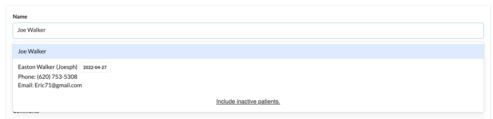This screenshot has height=119, width=493.
Task: Click the (Joesph) nickname text
Action: pyautogui.click(x=67, y=67)
